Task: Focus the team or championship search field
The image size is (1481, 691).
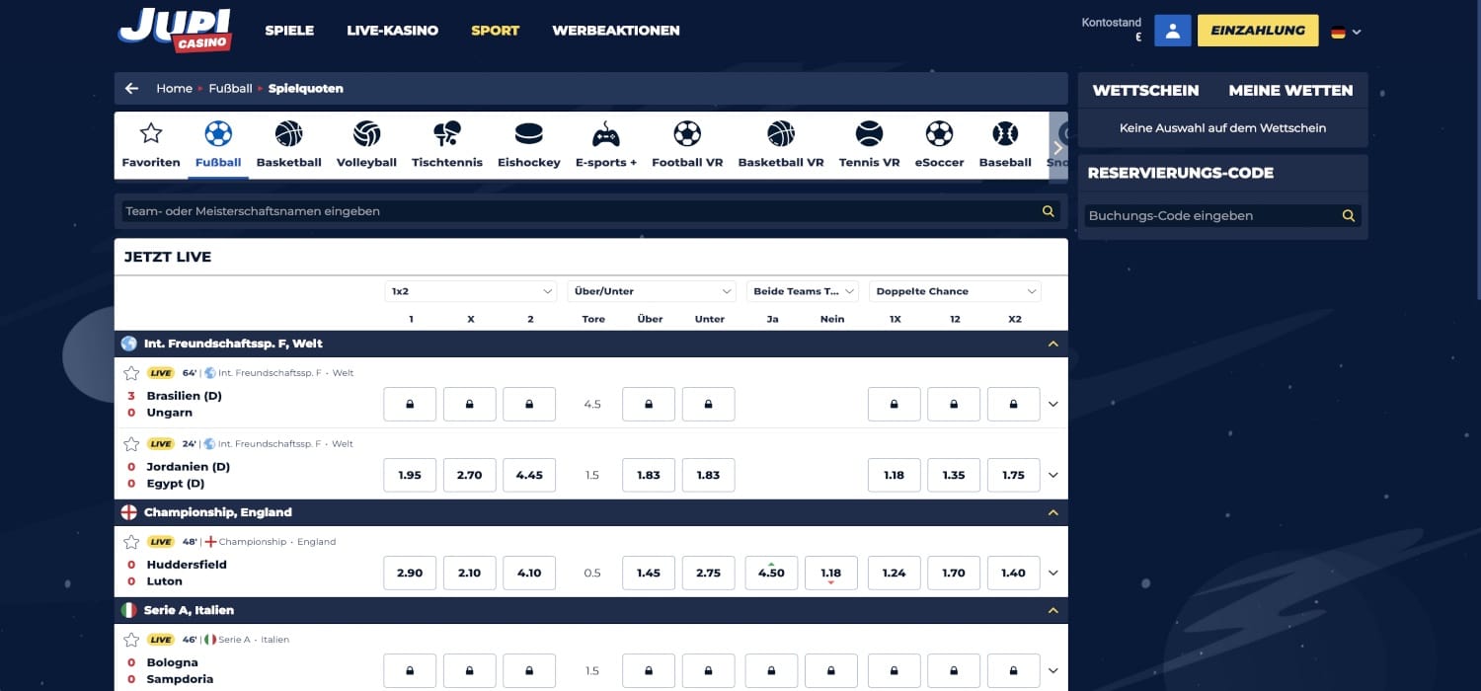Action: [x=590, y=211]
